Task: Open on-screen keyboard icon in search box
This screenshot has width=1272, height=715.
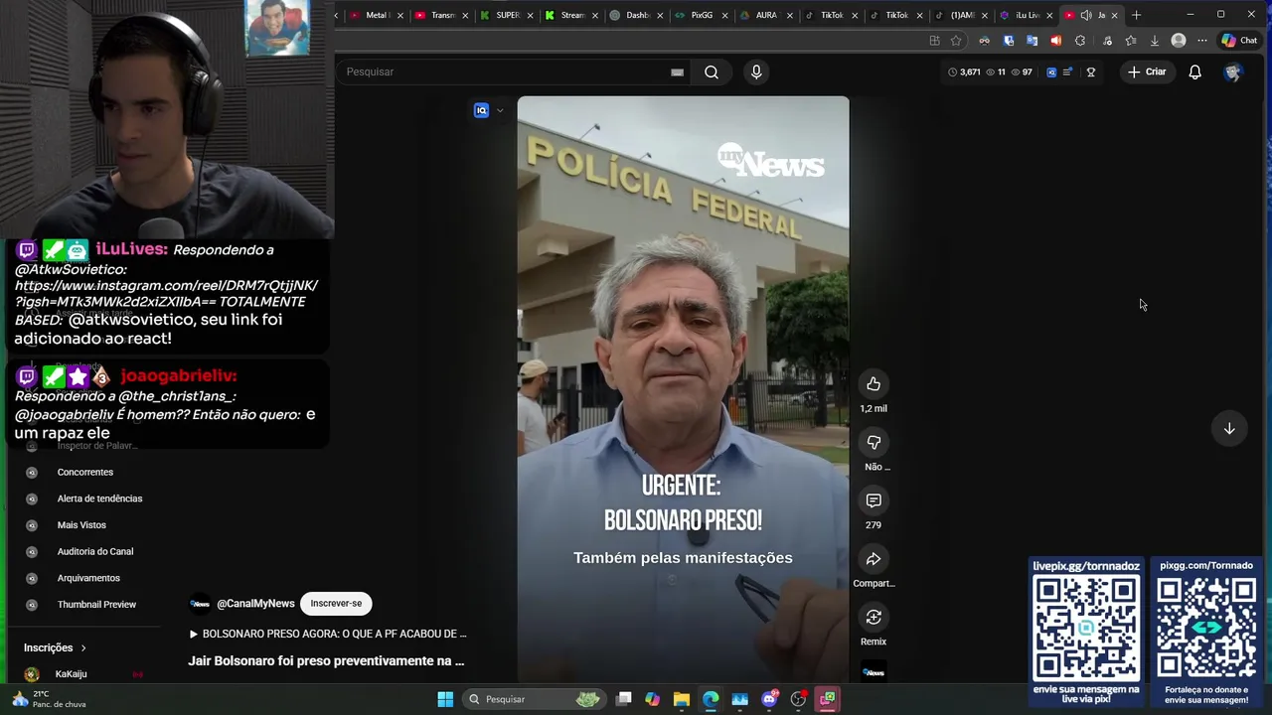Action: (x=678, y=71)
